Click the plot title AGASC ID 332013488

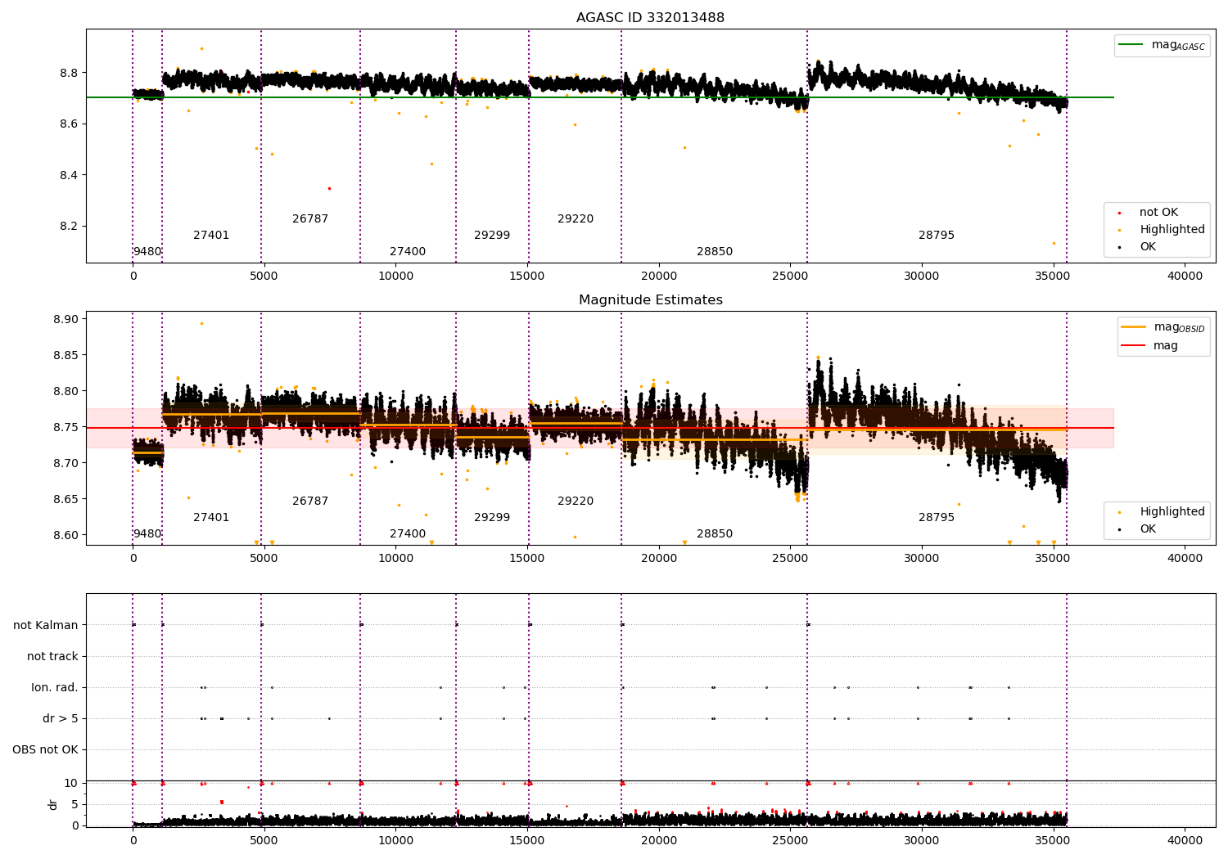(x=650, y=17)
